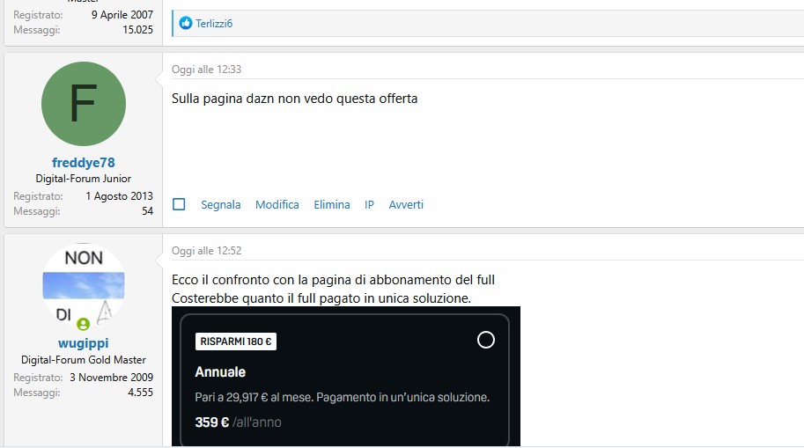Viewport: 804px width, 448px height.
Task: Click wugippi's avatar image
Action: click(x=84, y=285)
